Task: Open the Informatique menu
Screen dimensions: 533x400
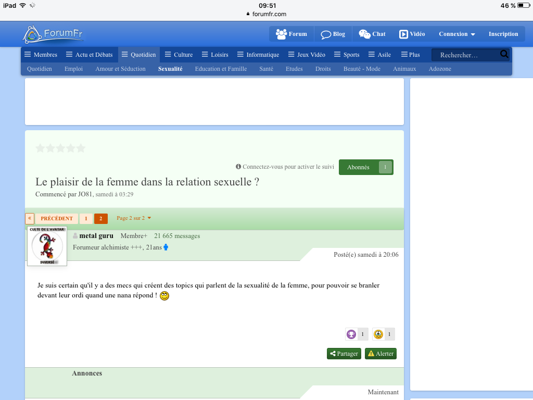Action: tap(258, 55)
